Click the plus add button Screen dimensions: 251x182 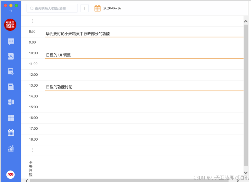tap(85, 8)
